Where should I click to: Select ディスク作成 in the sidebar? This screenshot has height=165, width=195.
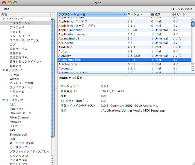point(18,160)
